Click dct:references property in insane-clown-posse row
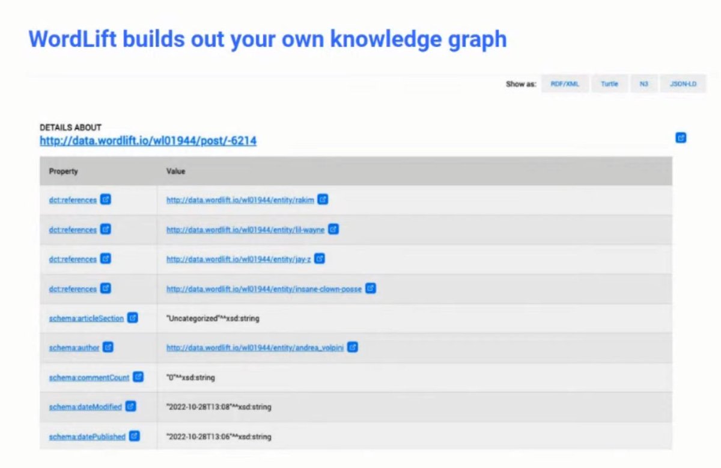 [x=73, y=289]
